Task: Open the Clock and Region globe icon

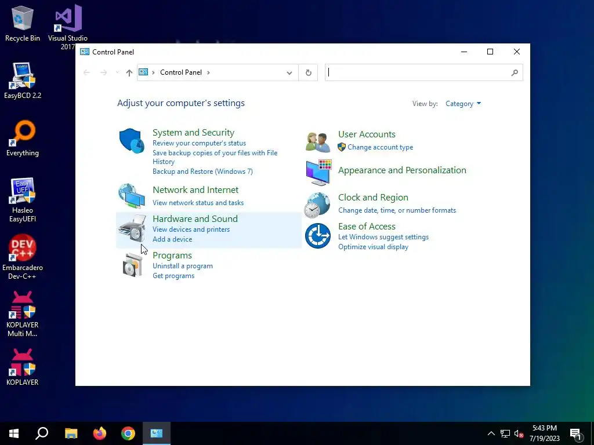Action: pos(317,205)
